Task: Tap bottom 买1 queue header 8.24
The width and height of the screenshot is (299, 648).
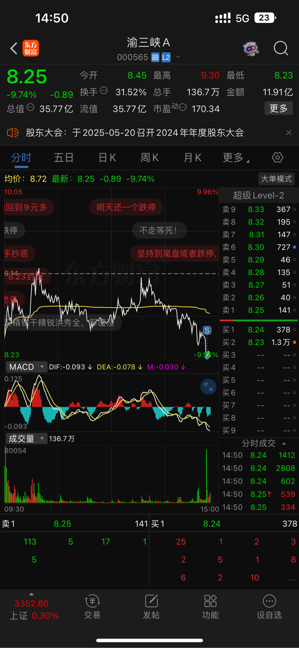Action: (x=224, y=524)
